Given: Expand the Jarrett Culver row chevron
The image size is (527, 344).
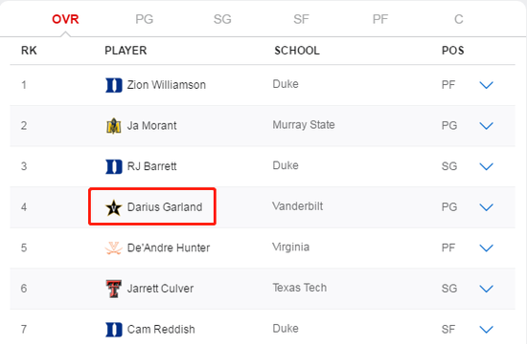Looking at the screenshot, I should pyautogui.click(x=486, y=289).
